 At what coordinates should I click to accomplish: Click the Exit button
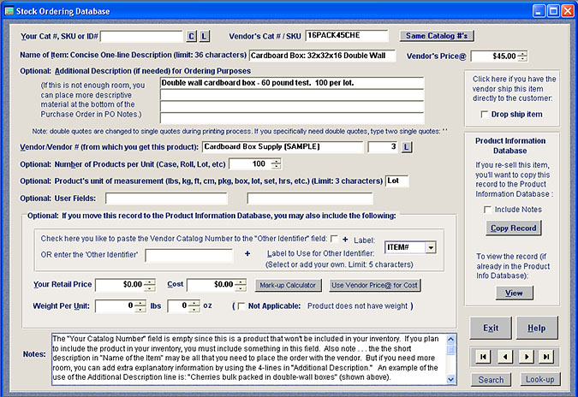(491, 328)
